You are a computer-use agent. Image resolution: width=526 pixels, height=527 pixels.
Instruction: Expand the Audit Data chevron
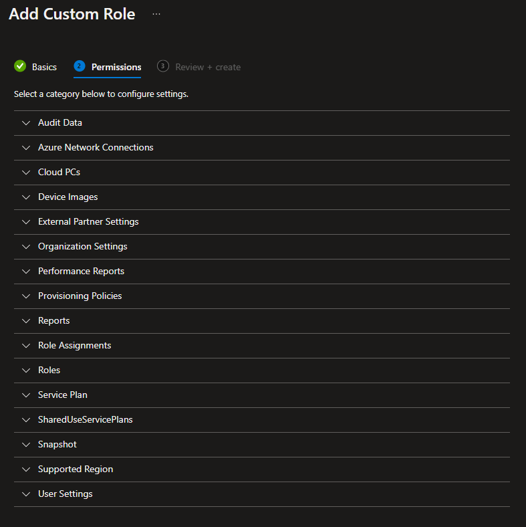[26, 123]
